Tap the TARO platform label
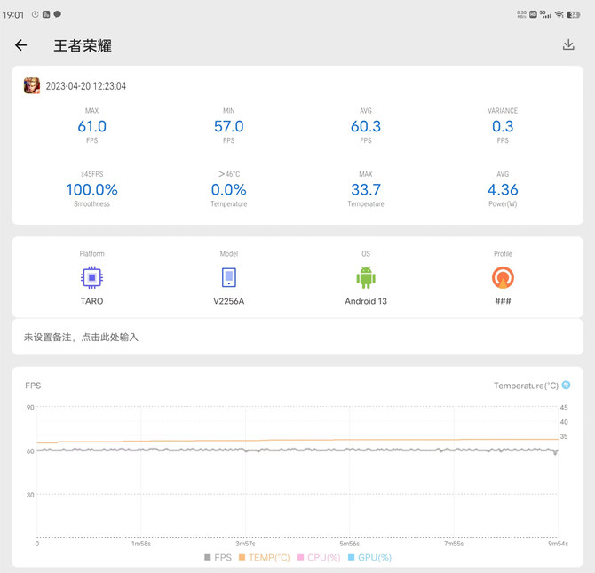Screen dimensions: 595x573 click(x=91, y=301)
